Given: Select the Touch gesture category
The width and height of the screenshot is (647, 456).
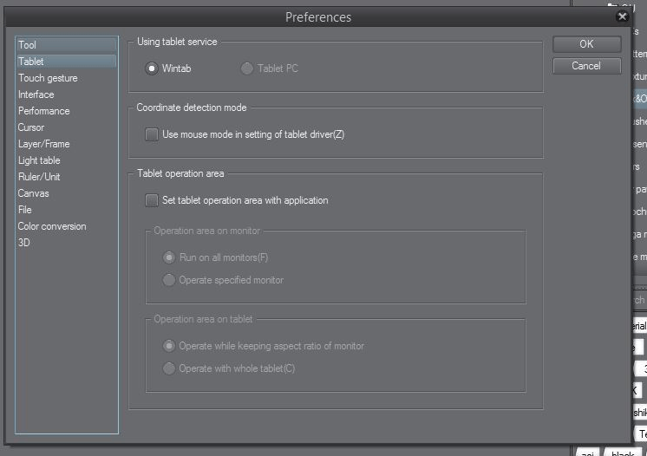Looking at the screenshot, I should (x=48, y=78).
